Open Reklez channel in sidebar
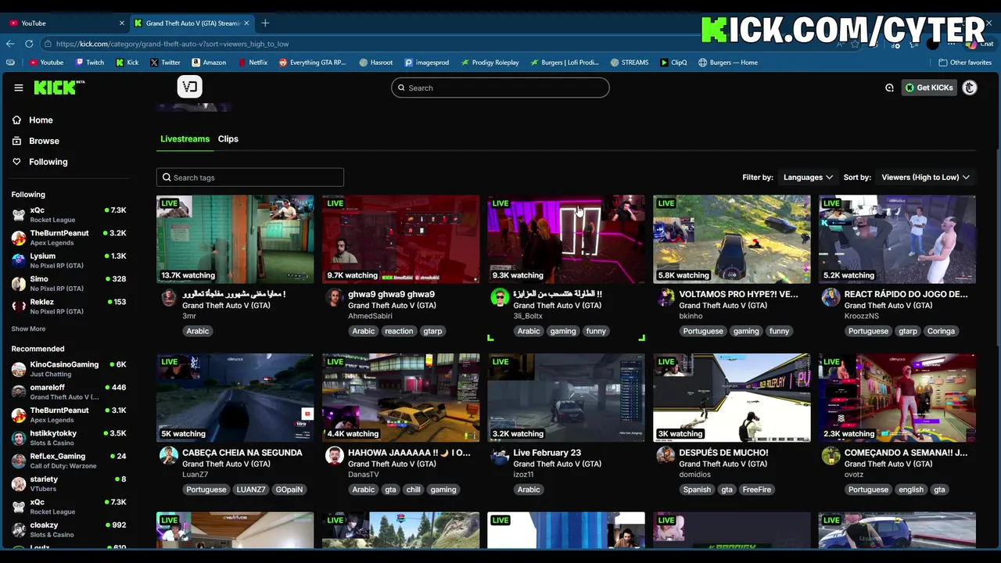Viewport: 1001px width, 563px height. (x=69, y=306)
